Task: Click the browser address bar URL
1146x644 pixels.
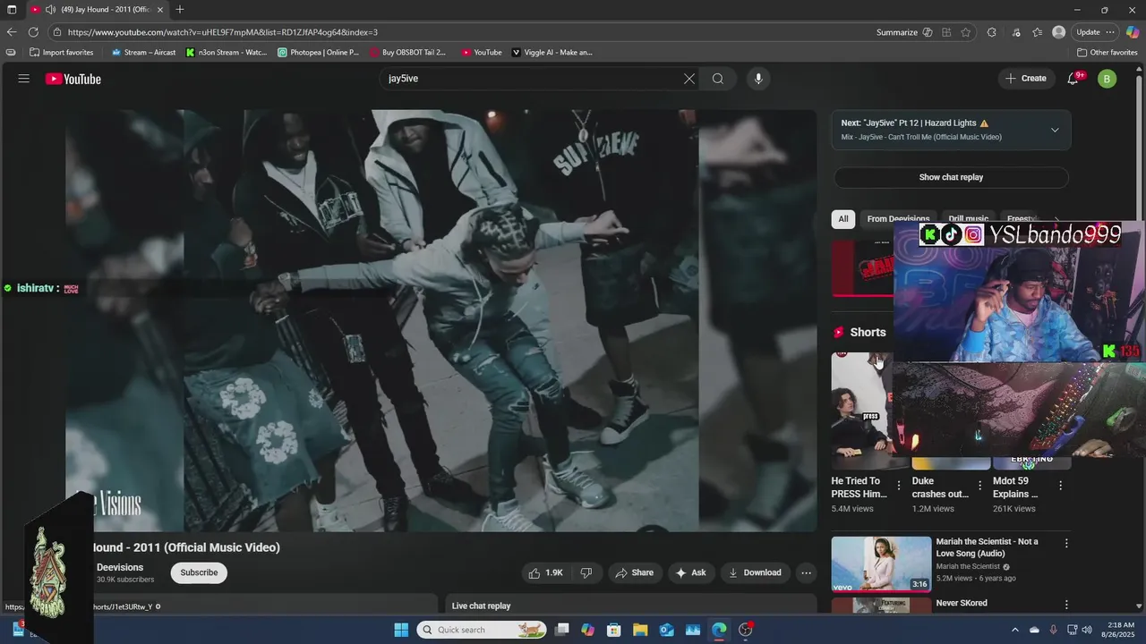Action: point(222,32)
